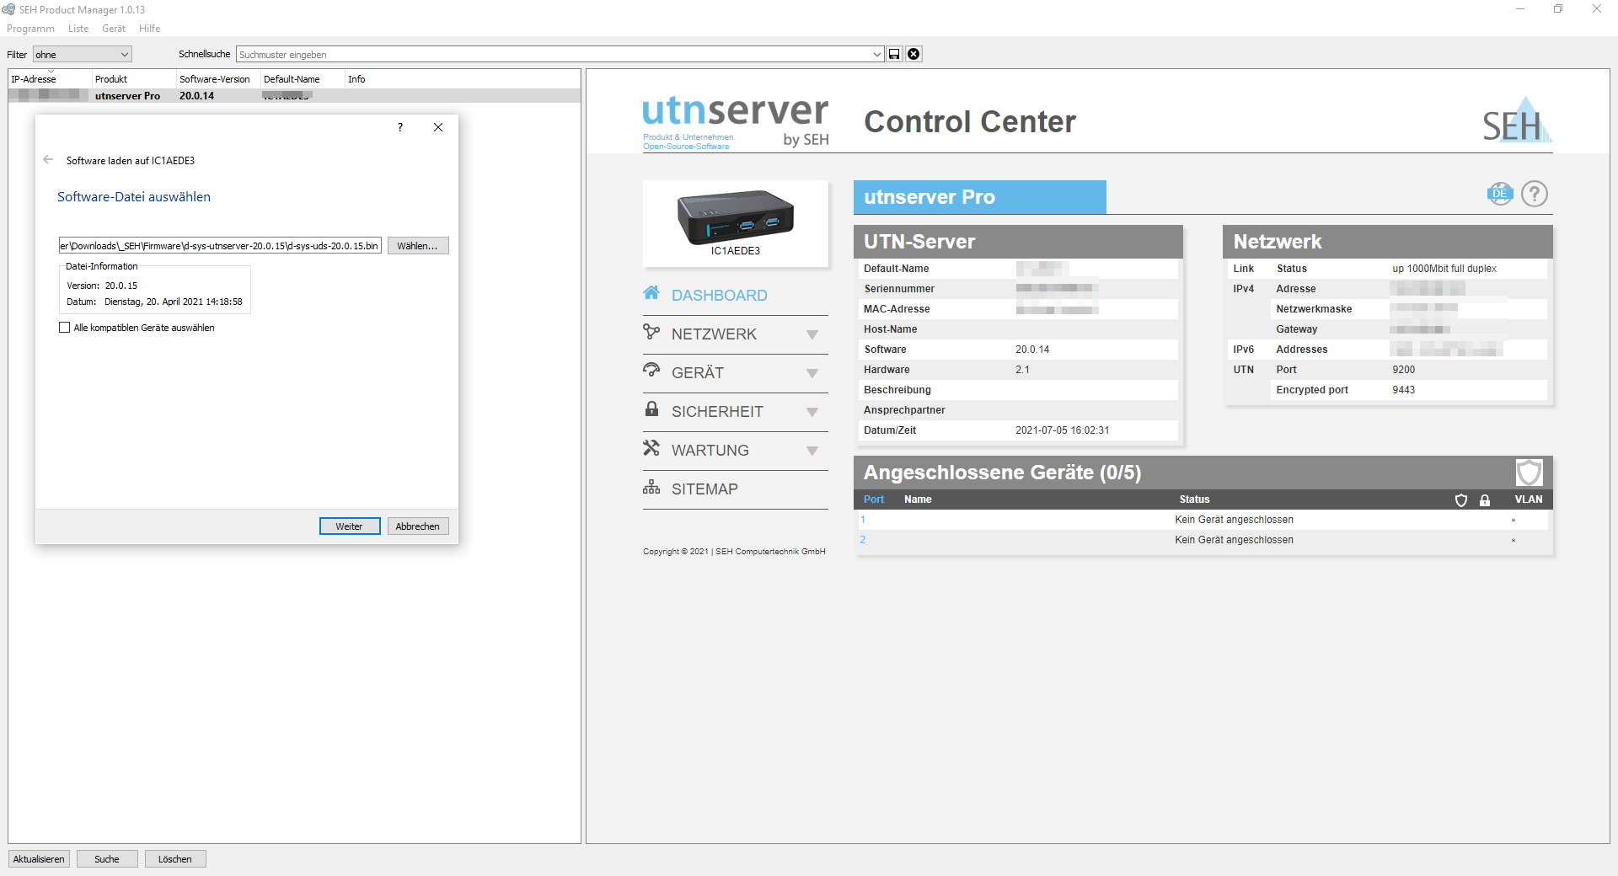The image size is (1618, 876).
Task: Click the save search pattern icon
Action: 894,54
